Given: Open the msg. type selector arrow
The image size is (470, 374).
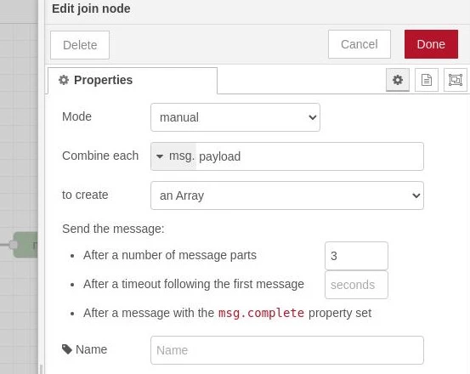Looking at the screenshot, I should [x=173, y=156].
